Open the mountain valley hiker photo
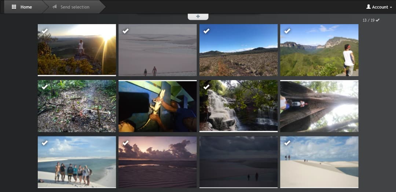This screenshot has height=192, width=396. 319,50
